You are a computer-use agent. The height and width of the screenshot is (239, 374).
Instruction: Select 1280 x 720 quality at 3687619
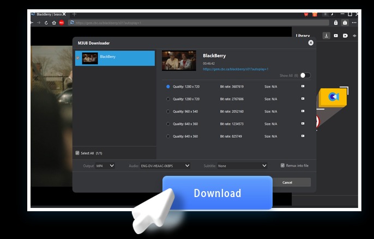tap(168, 87)
